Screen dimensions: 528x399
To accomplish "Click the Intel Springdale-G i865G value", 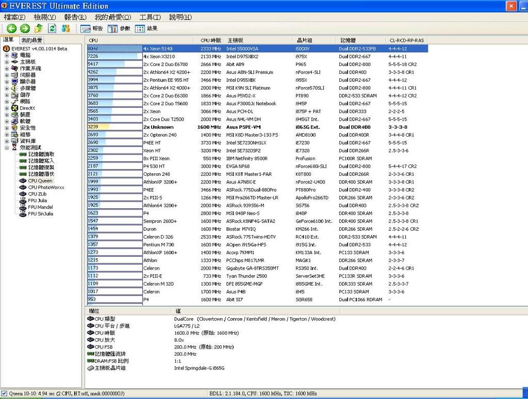I will click(x=199, y=368).
